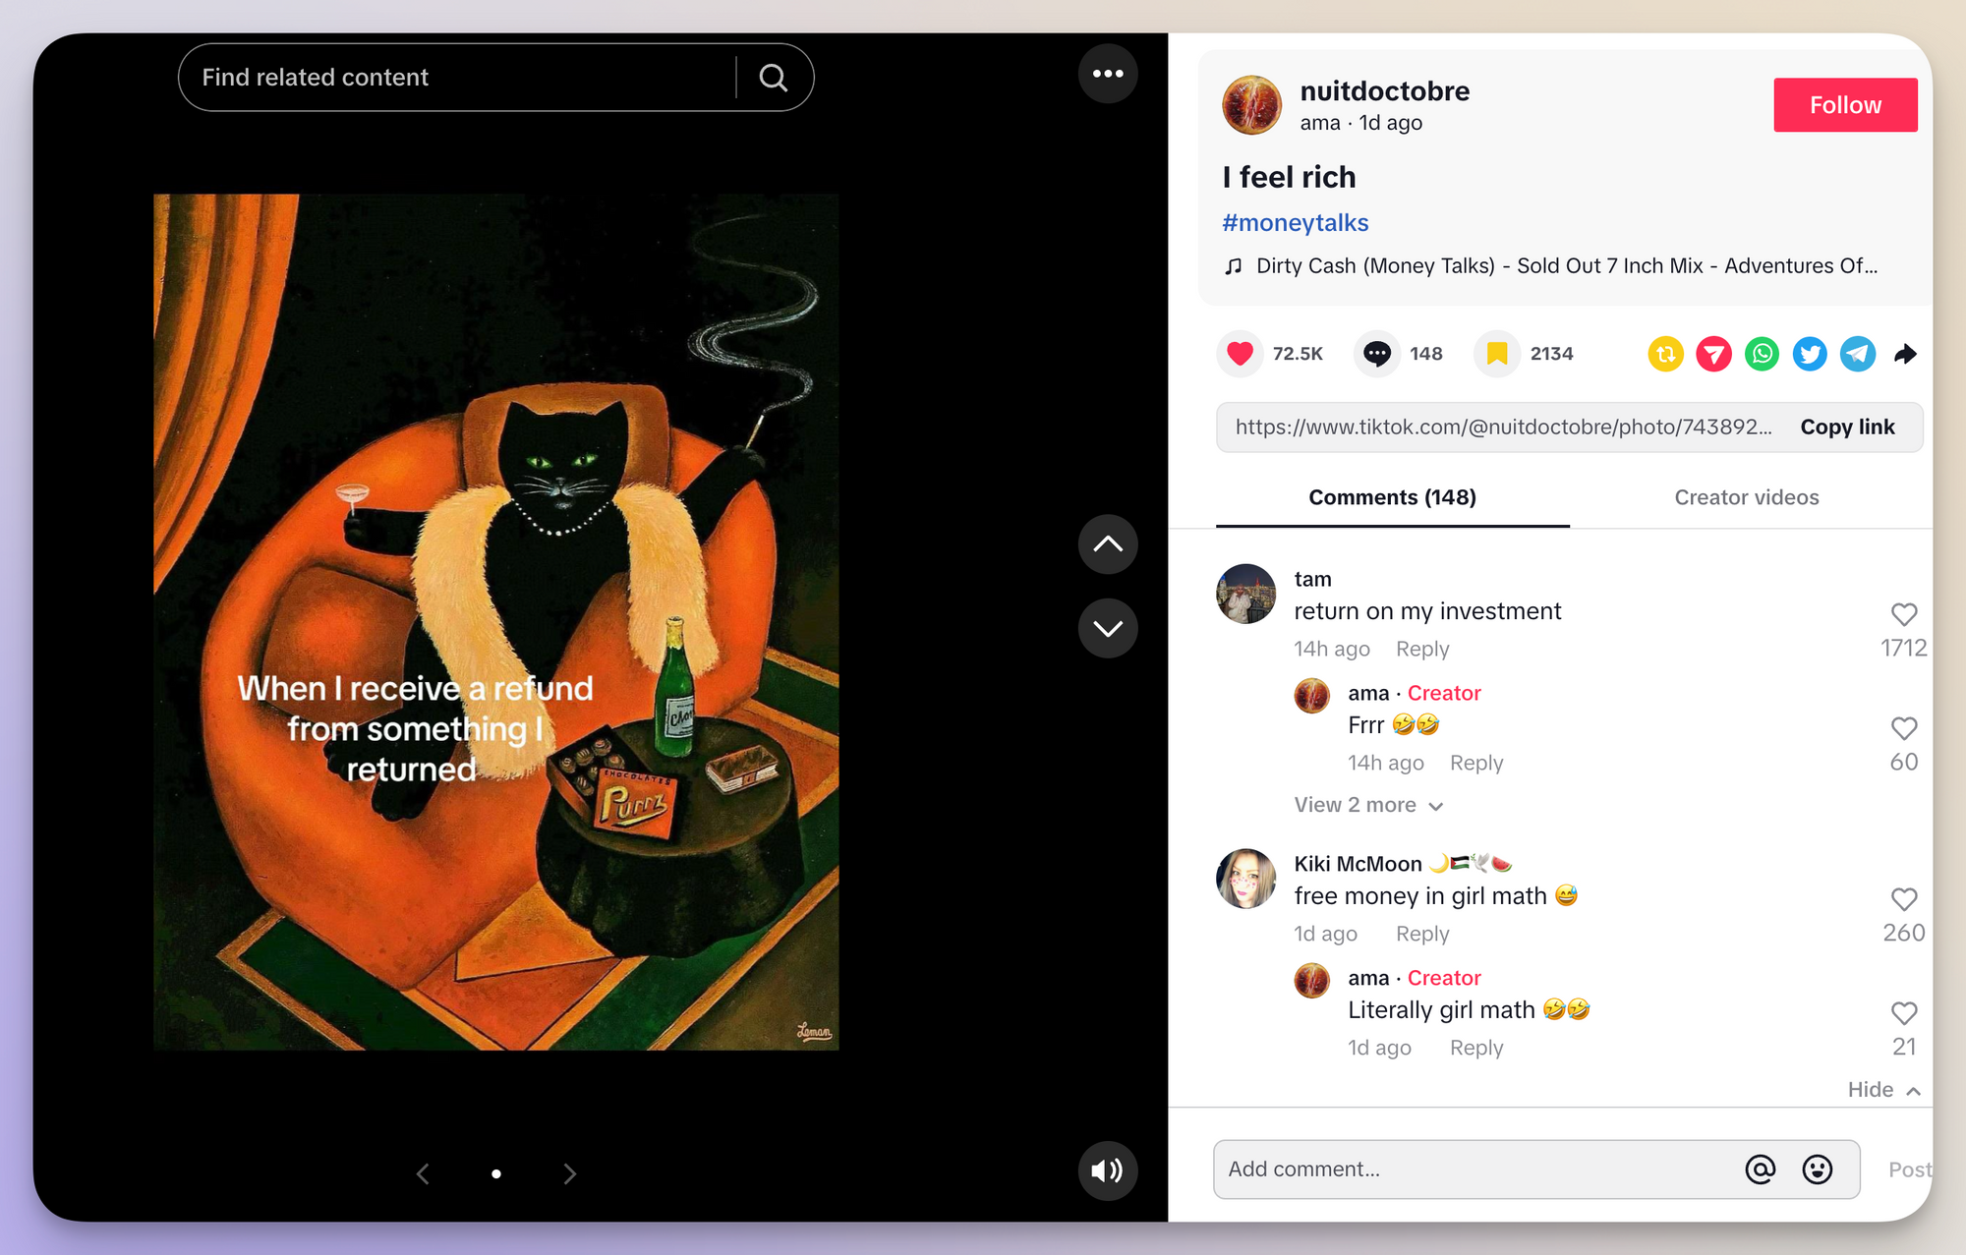The height and width of the screenshot is (1255, 1966).
Task: Share post to WhatsApp
Action: coord(1762,354)
